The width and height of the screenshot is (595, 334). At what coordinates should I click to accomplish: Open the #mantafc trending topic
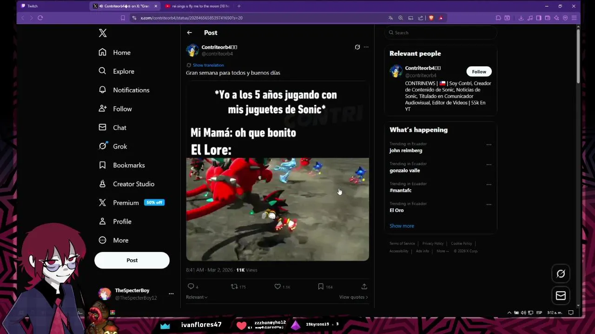[x=400, y=190]
